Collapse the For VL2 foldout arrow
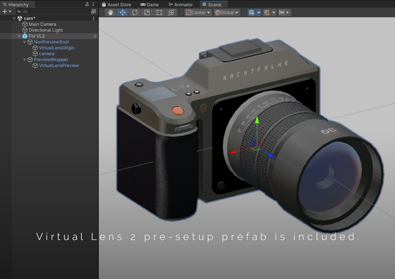 pos(19,36)
